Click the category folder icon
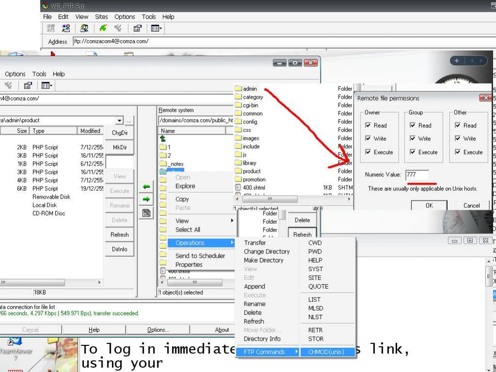Screen dimensions: 496x372 point(238,96)
